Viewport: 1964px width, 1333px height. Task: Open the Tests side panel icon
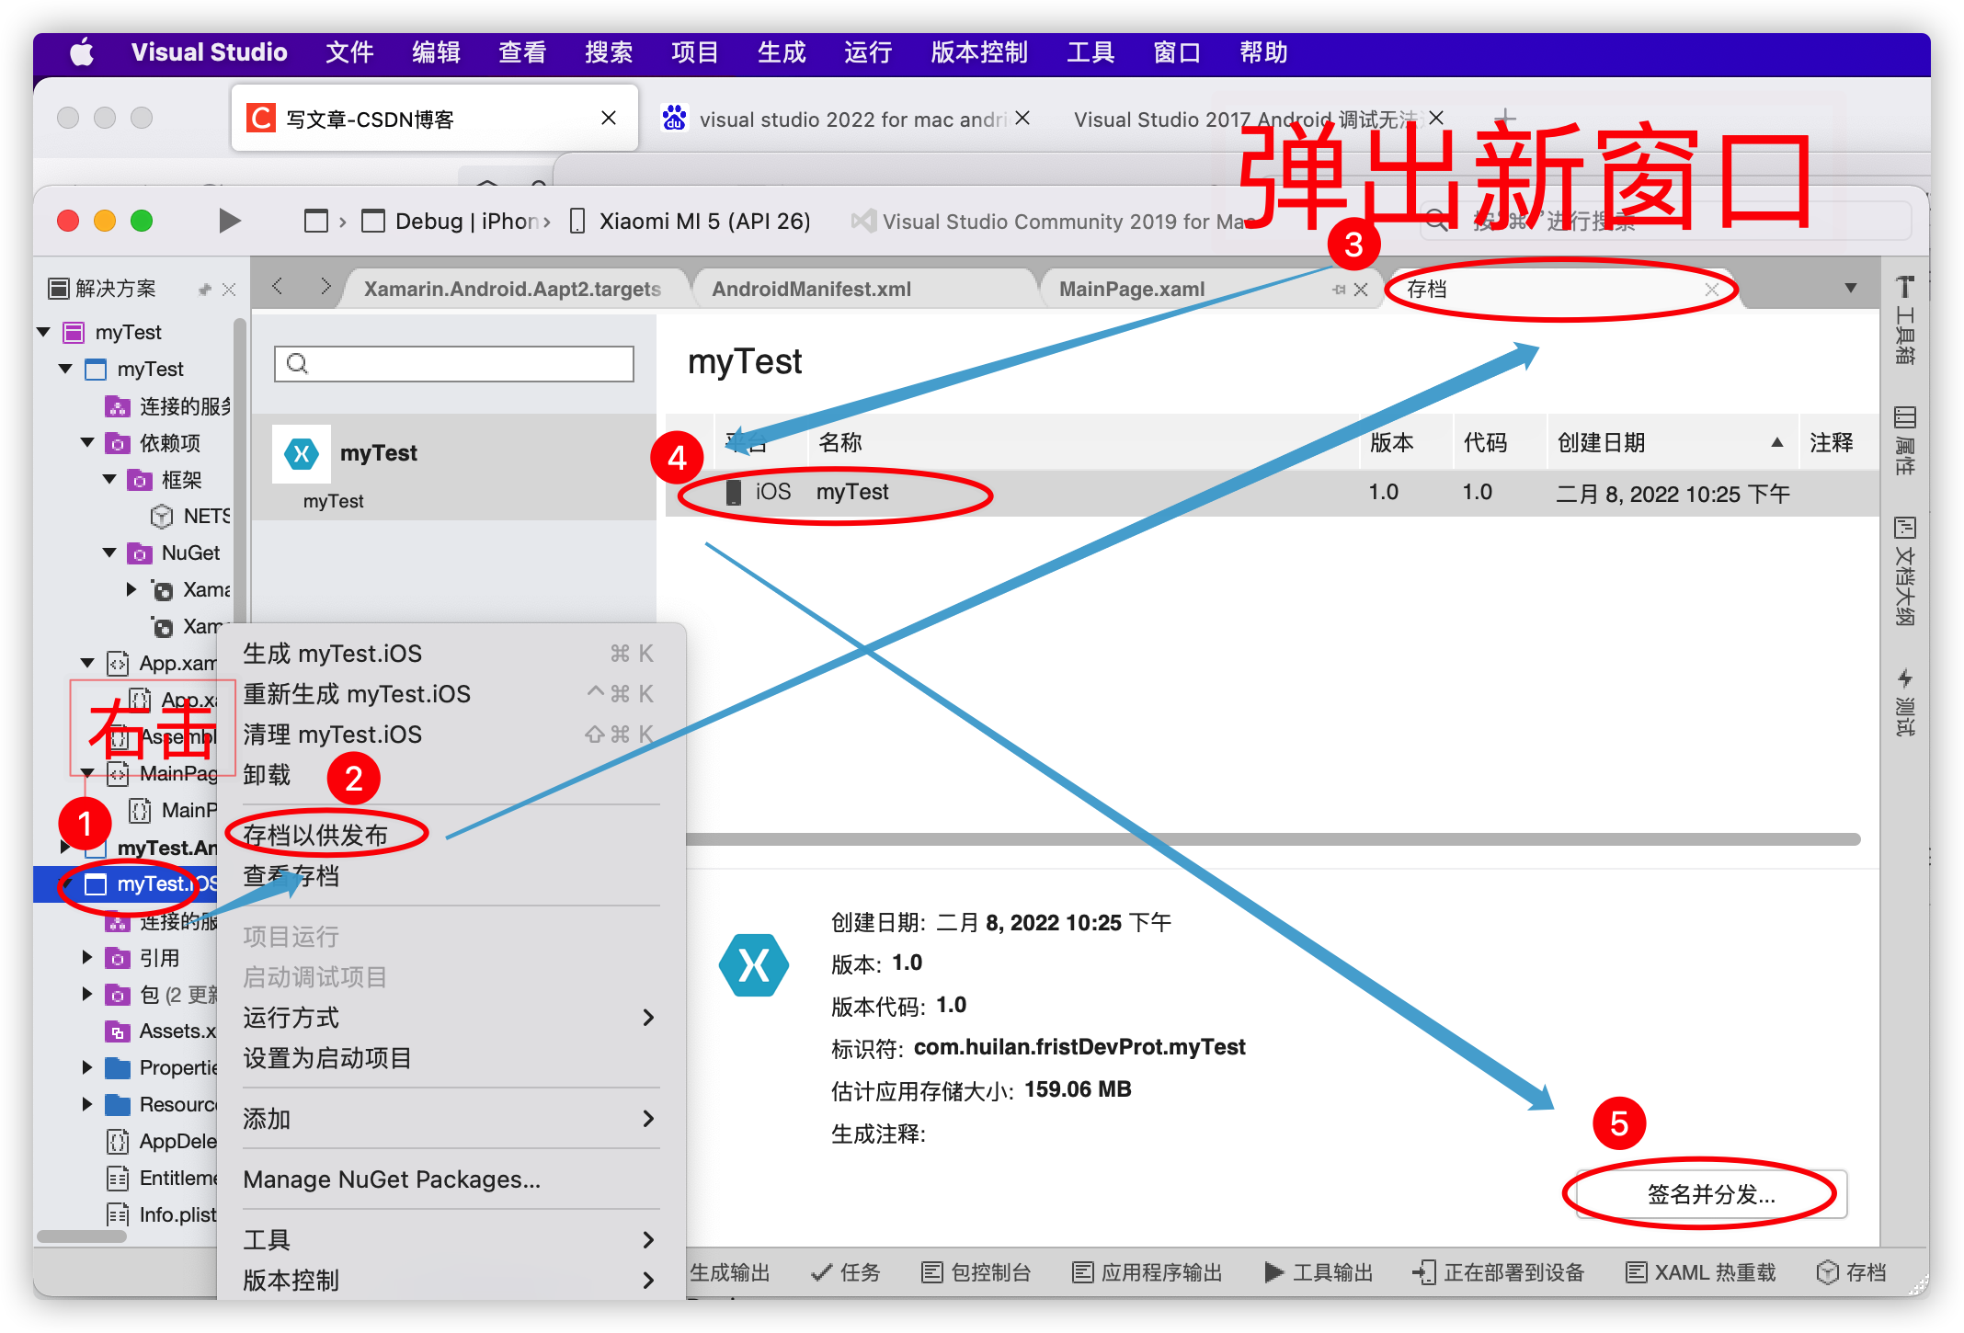(x=1905, y=701)
